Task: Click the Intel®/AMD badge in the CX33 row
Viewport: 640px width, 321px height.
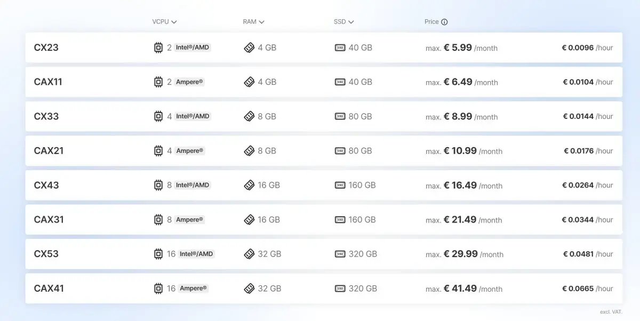Action: tap(193, 116)
